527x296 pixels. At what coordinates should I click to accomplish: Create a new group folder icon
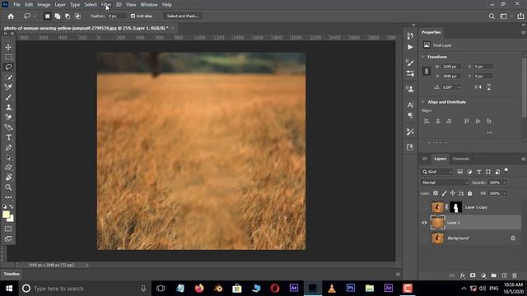493,275
